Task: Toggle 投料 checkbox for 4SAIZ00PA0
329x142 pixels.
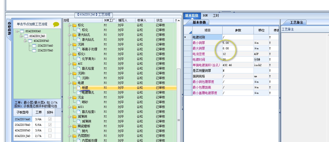Action: tap(50, 130)
